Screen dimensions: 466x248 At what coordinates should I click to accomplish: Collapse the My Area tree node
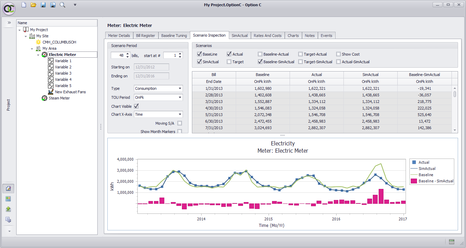pos(32,49)
